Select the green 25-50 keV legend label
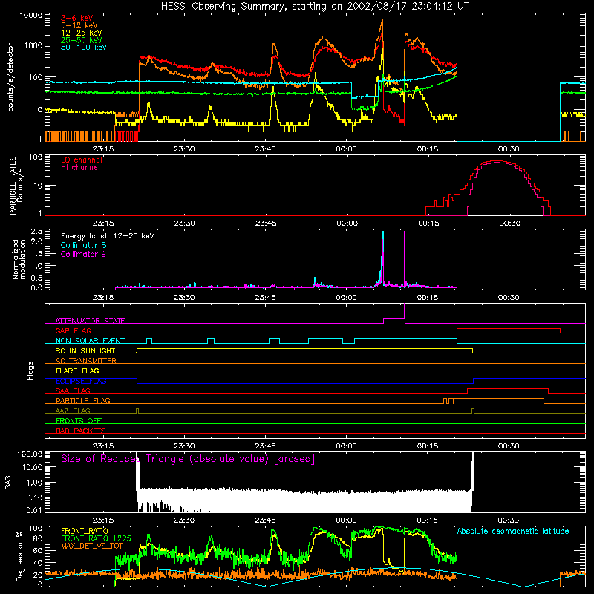The width and height of the screenshot is (594, 594). pyautogui.click(x=82, y=40)
